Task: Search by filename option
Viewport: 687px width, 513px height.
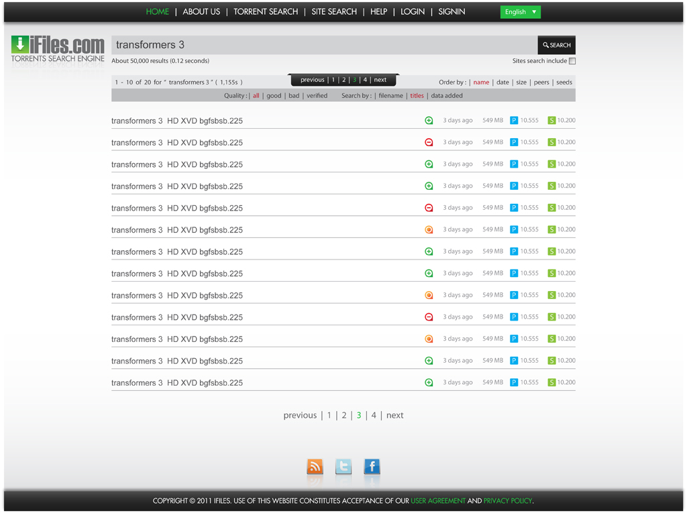Action: click(390, 96)
